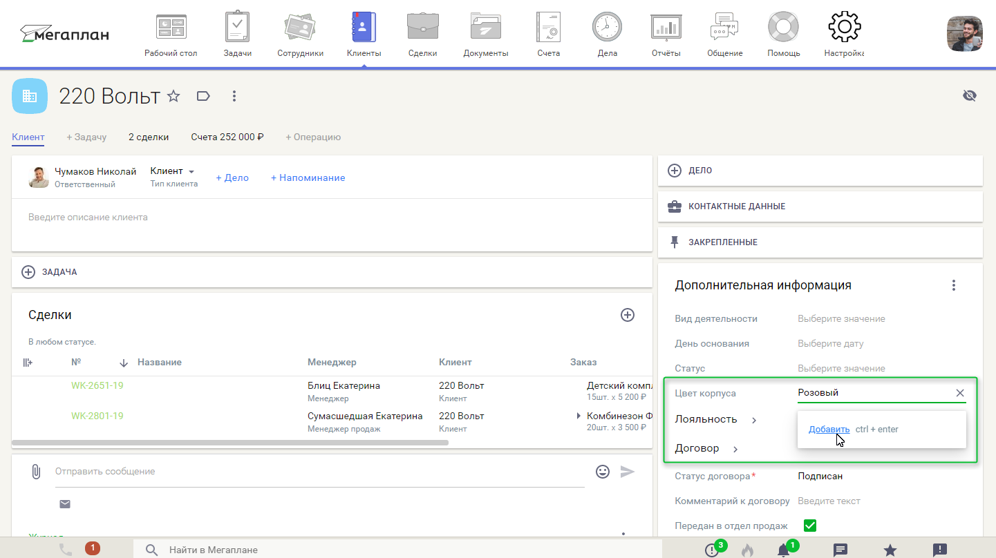Click the Добавить link
996x558 pixels.
pos(829,429)
